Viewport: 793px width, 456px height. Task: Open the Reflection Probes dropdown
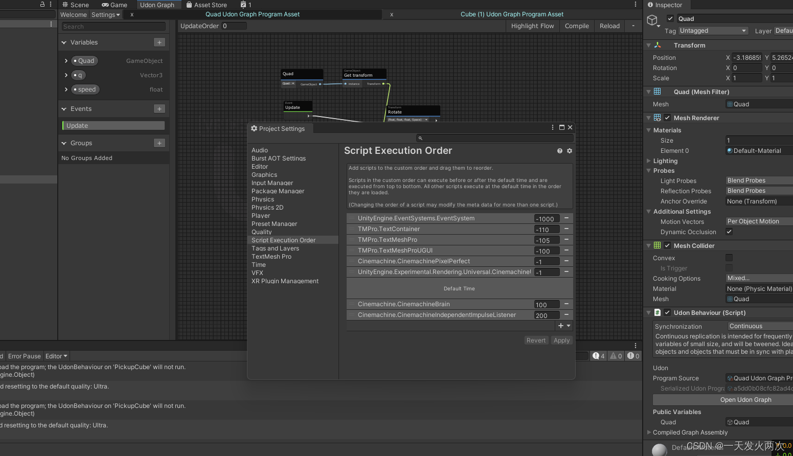tap(759, 191)
